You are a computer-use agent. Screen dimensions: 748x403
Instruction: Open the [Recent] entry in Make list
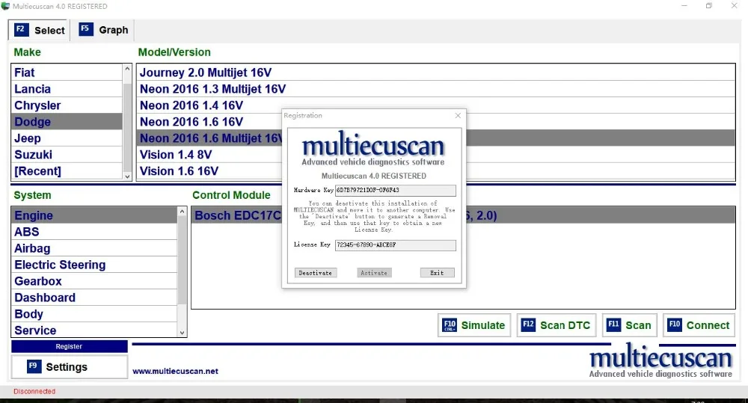pyautogui.click(x=67, y=170)
